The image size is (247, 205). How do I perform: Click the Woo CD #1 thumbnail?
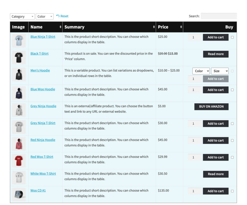pos(18,193)
